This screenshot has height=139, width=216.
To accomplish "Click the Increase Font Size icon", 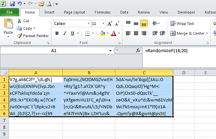I will click(x=109, y=24).
